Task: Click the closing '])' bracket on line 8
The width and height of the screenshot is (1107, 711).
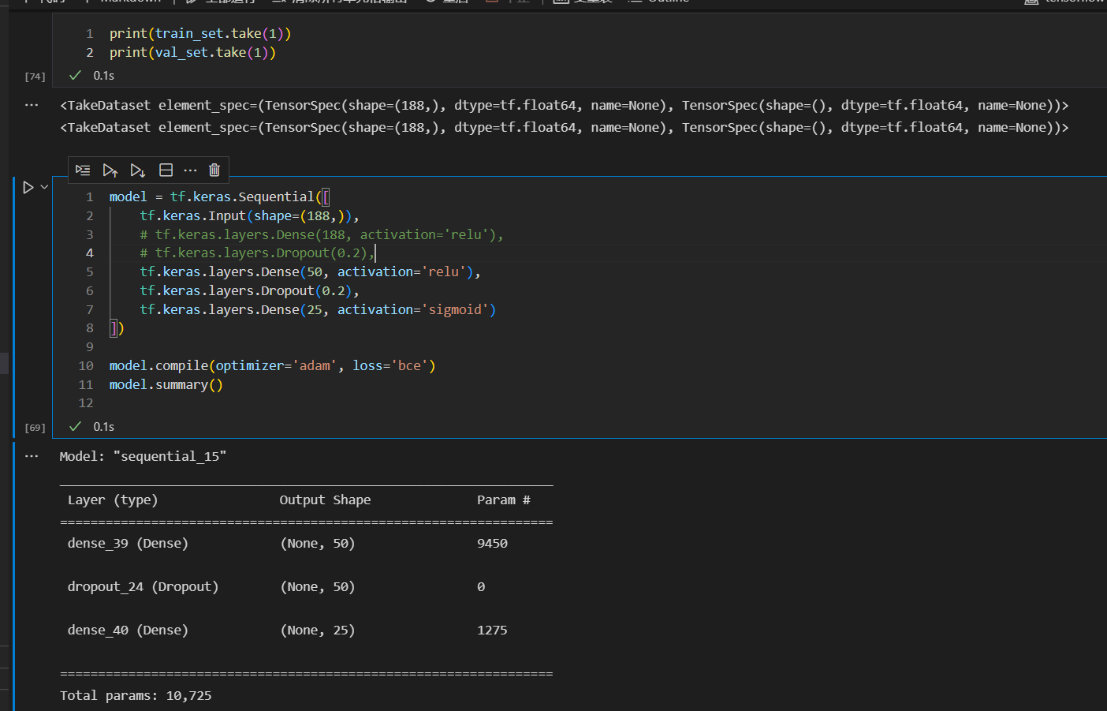Action: point(117,328)
